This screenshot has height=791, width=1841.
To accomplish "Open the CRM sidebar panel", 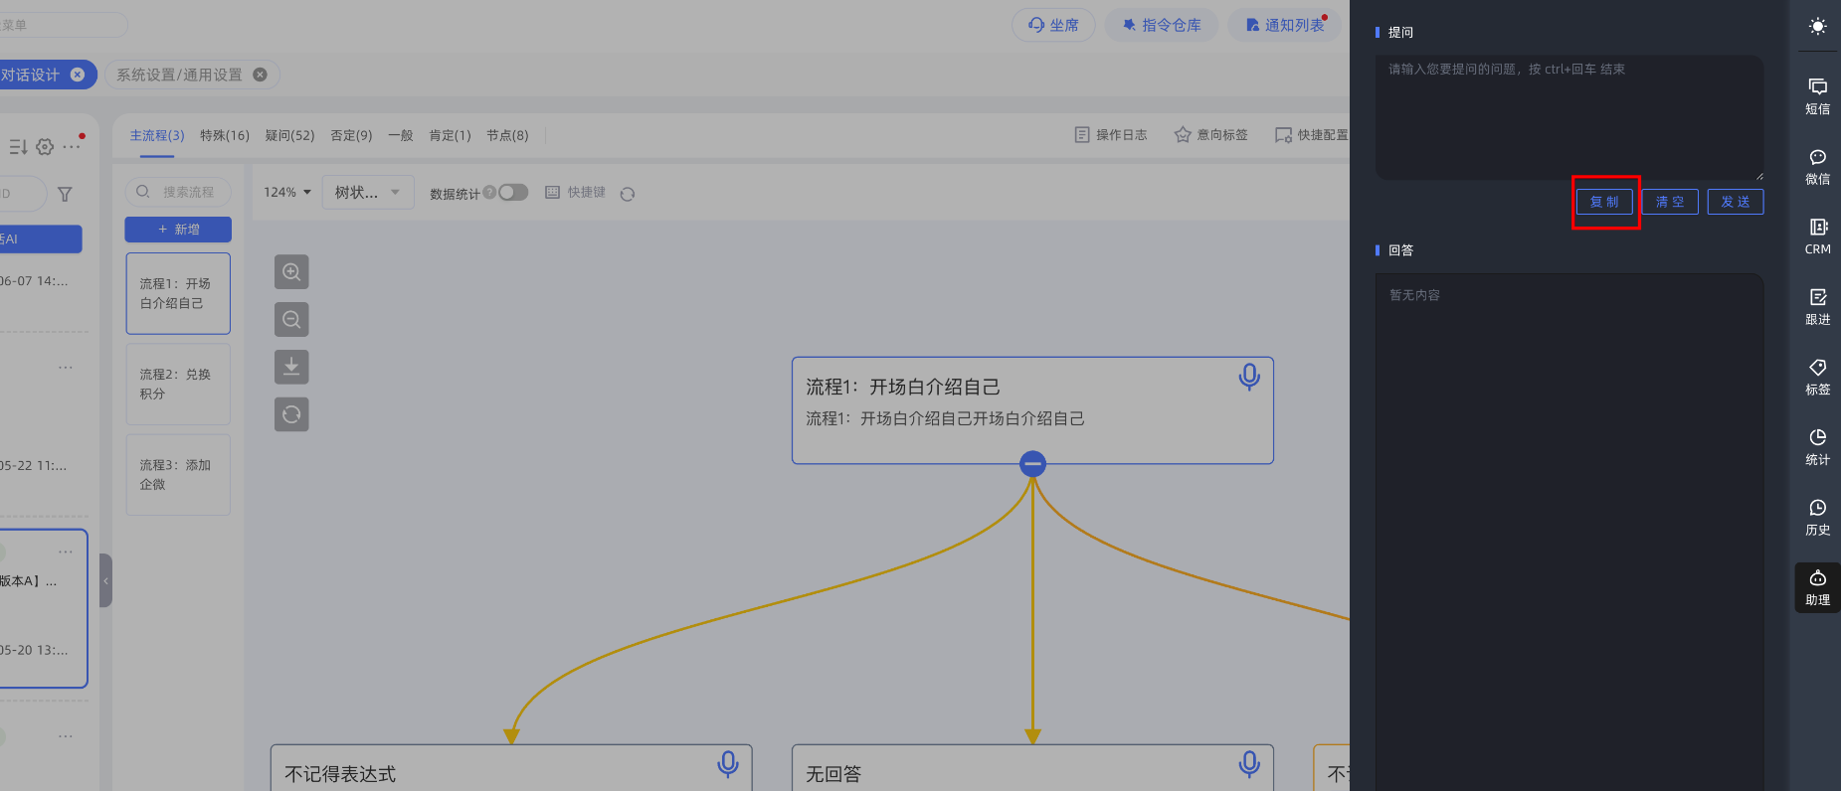I will (1817, 237).
